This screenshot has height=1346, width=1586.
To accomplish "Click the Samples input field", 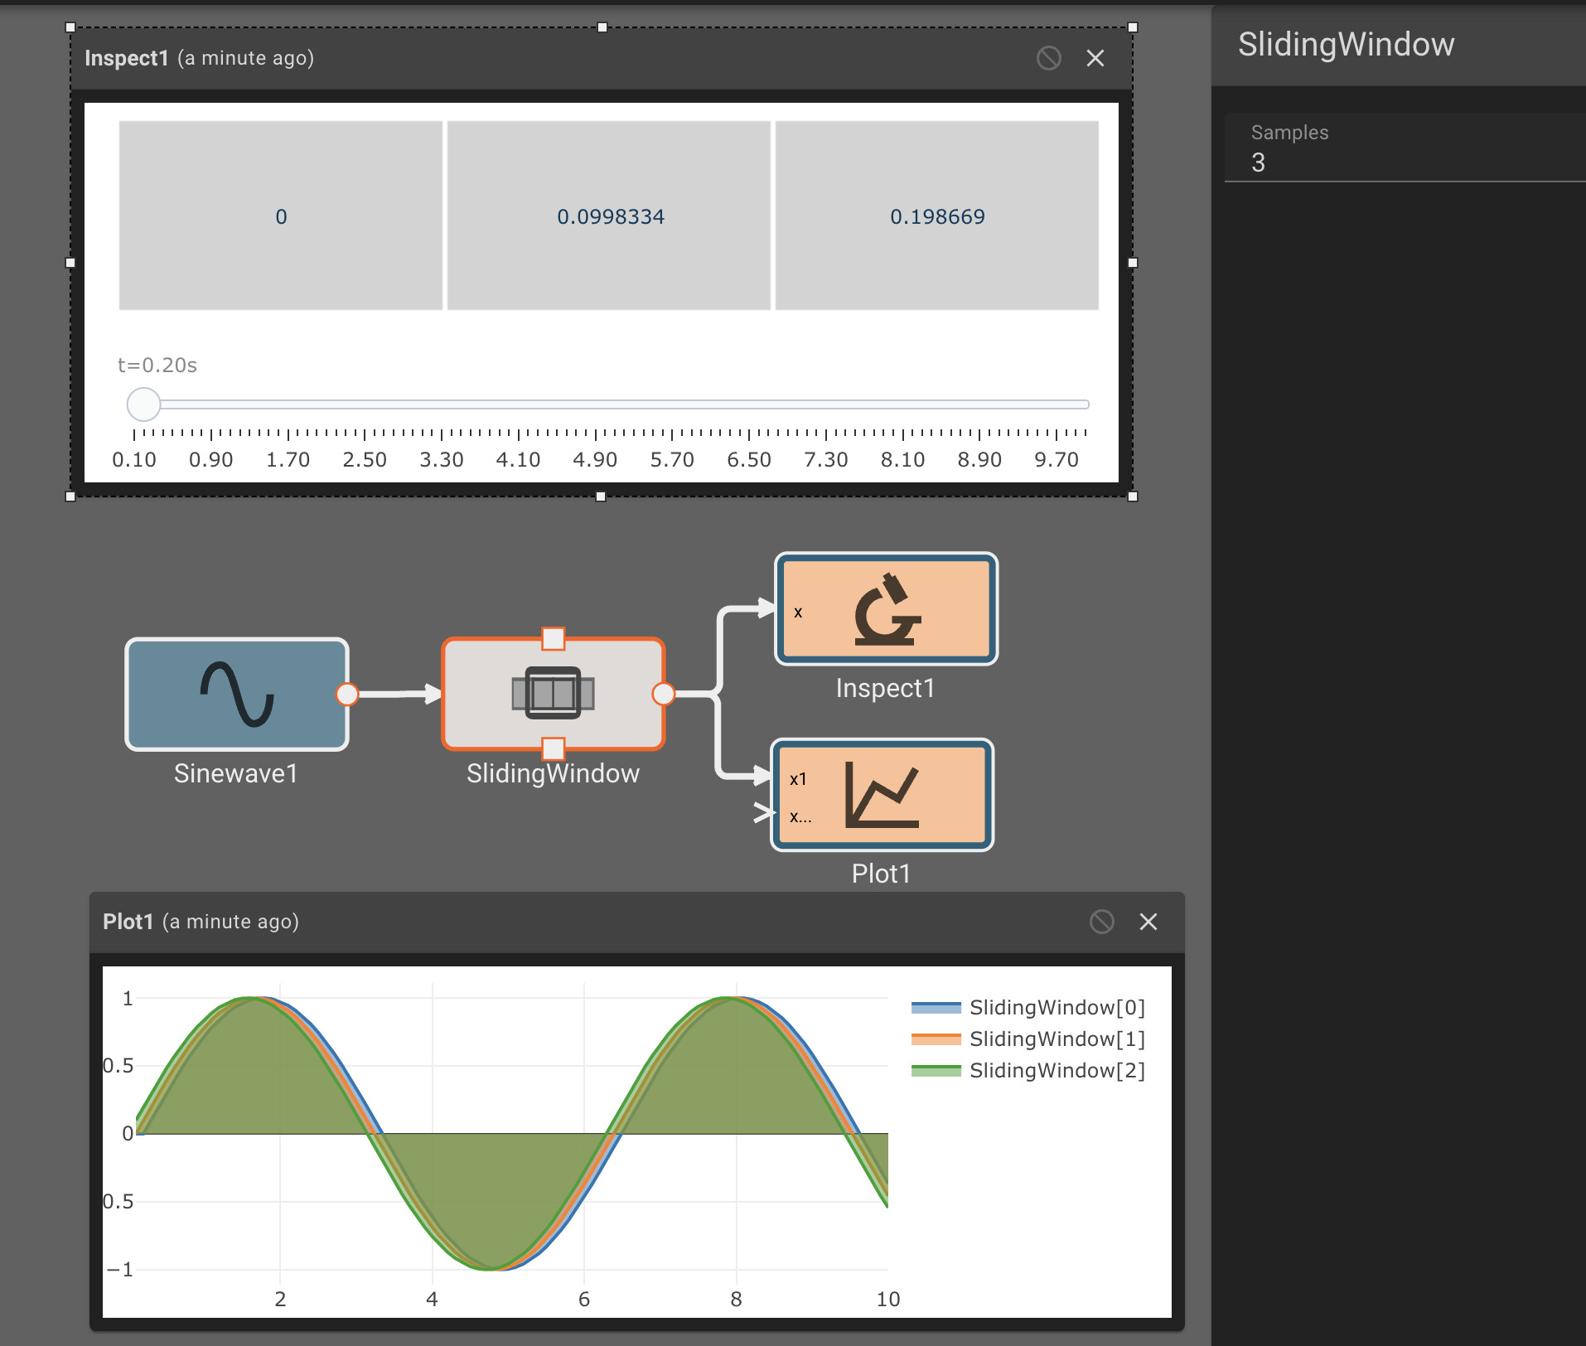I will [1405, 148].
